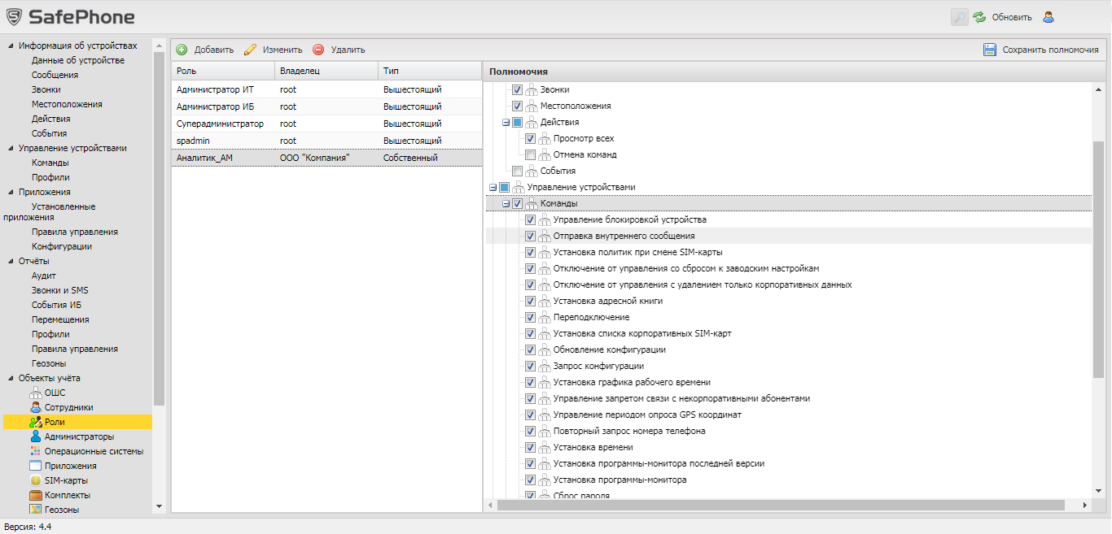Click the sidebar scroll down arrow

coord(159,506)
